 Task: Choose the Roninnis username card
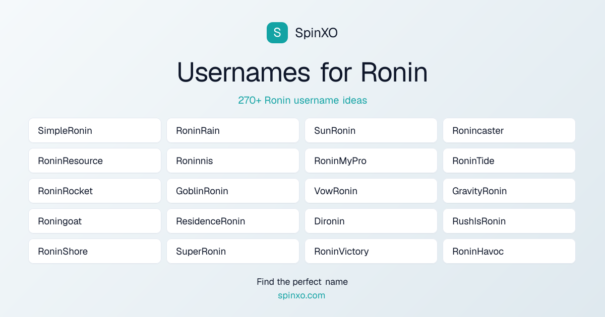233,161
